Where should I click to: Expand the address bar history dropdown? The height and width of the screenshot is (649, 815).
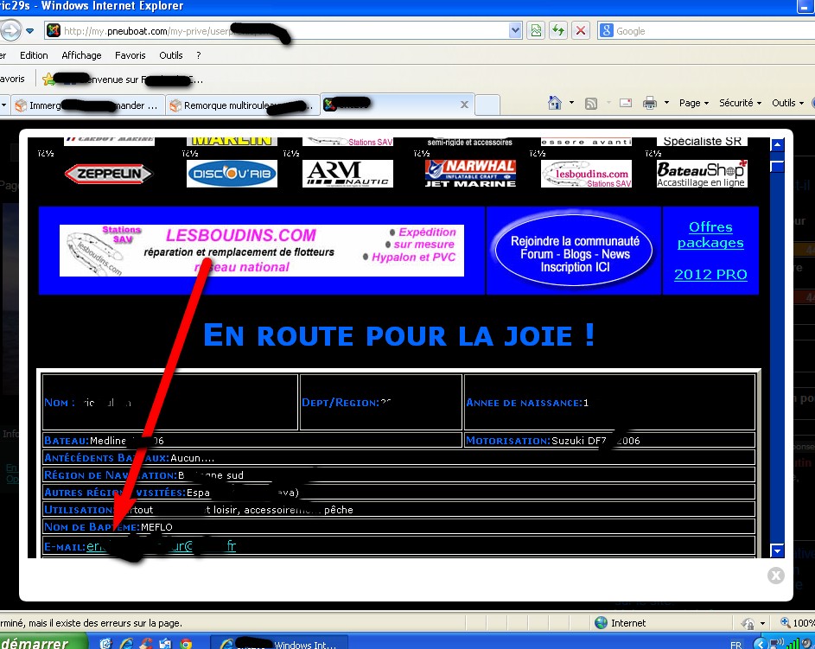pos(516,31)
